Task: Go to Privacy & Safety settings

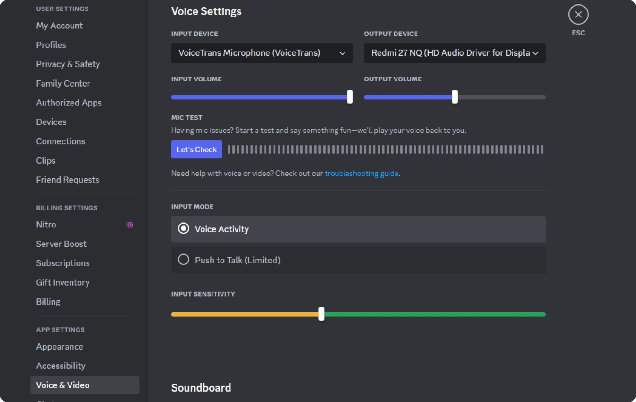Action: click(x=68, y=64)
